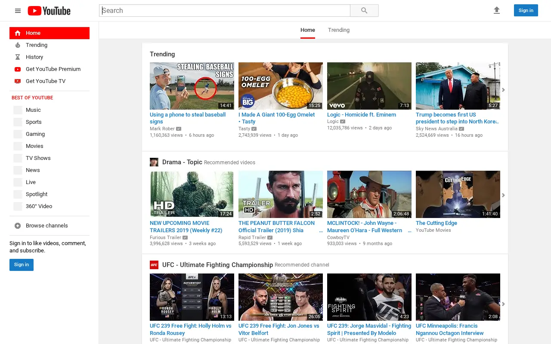551x344 pixels.
Task: Show next videos in UFC row
Action: pyautogui.click(x=503, y=304)
